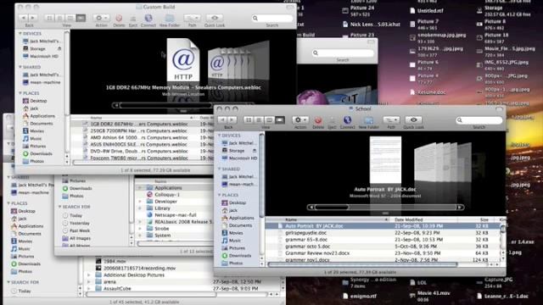Eject Storage drive in School sidebar

[x=255, y=151]
